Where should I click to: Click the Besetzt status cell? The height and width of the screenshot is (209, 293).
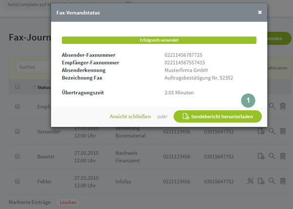point(45,157)
